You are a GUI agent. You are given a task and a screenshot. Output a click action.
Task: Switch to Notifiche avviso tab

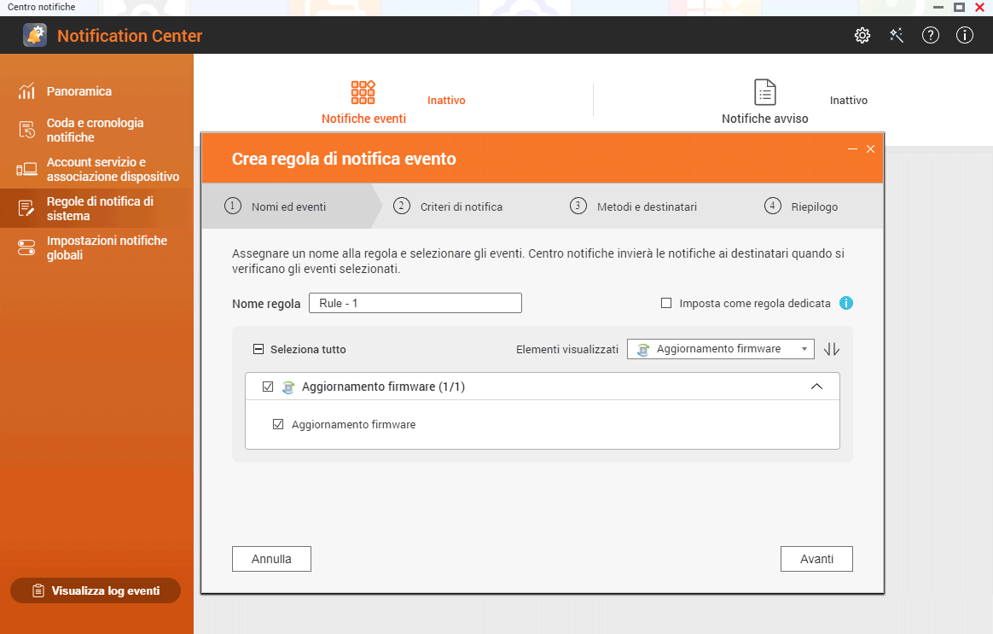[765, 102]
